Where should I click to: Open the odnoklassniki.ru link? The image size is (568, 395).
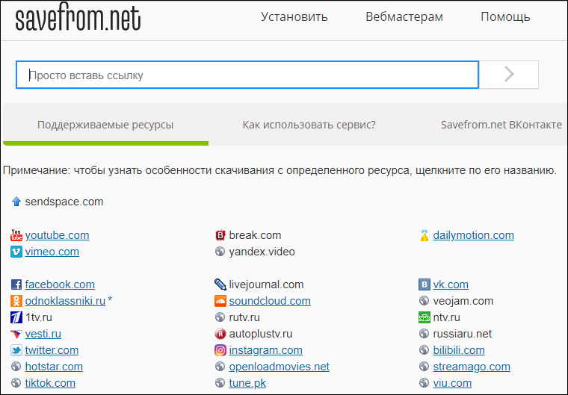point(65,301)
